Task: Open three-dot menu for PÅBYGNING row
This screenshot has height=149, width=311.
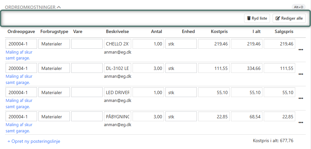Action: 301,123
